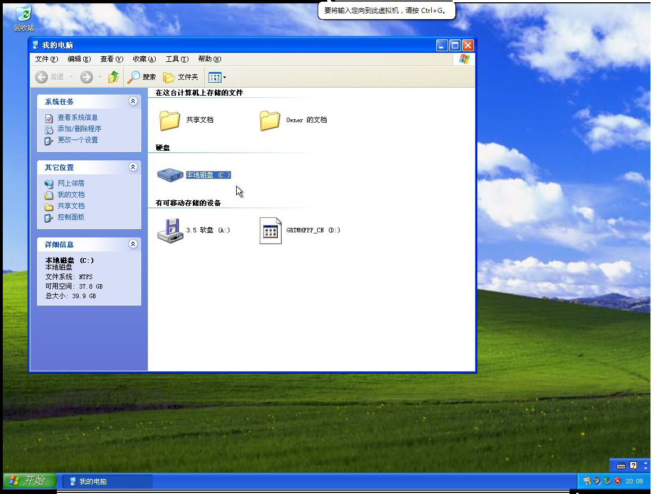Open the 3.5 软盘 (A:) drive
The image size is (655, 494).
[170, 230]
